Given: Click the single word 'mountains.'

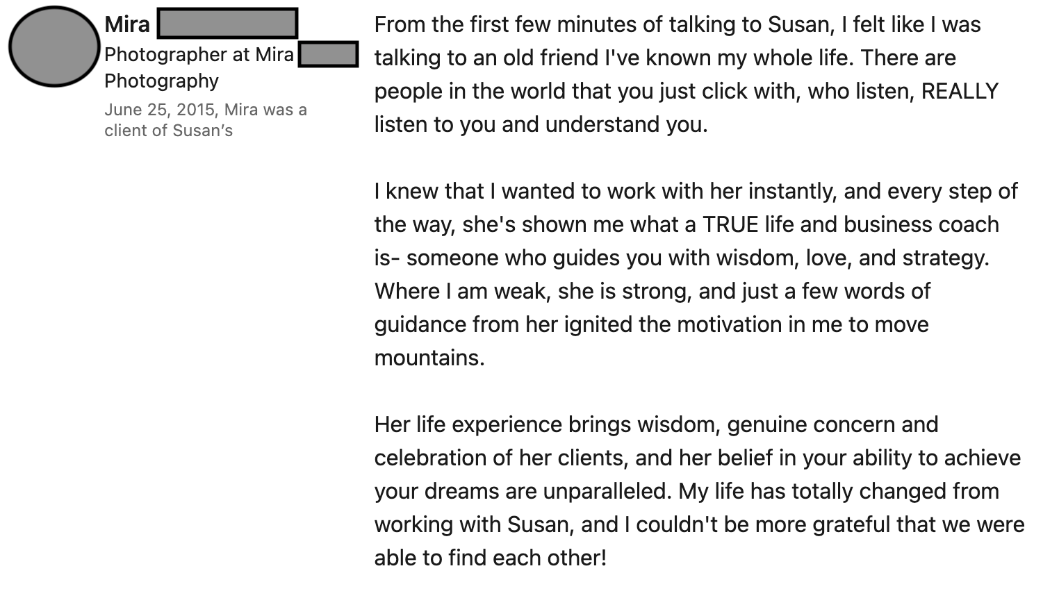Looking at the screenshot, I should (429, 358).
